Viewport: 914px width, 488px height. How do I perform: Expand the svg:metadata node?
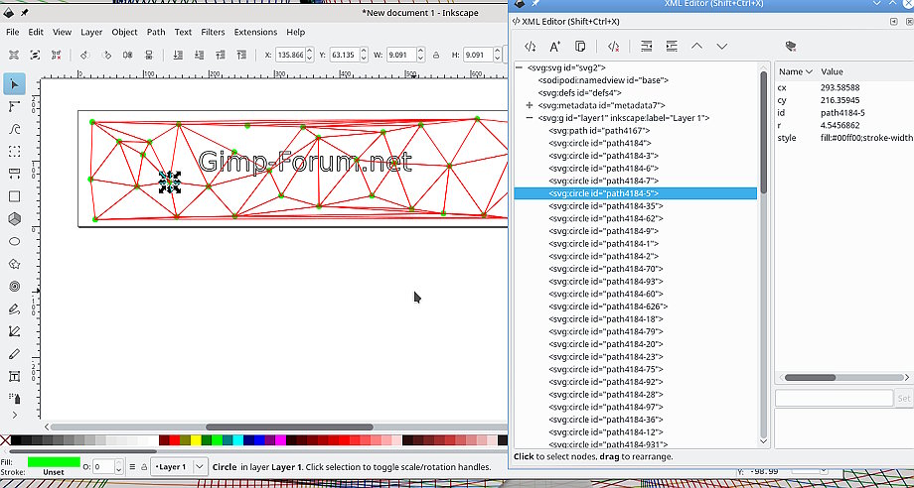pos(530,105)
